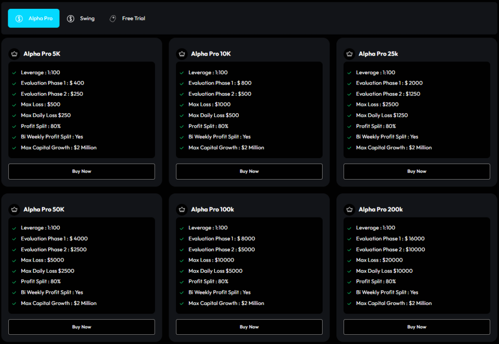Click 'Max Daily Loss $5000' text
Image resolution: width=499 pixels, height=344 pixels.
point(215,271)
